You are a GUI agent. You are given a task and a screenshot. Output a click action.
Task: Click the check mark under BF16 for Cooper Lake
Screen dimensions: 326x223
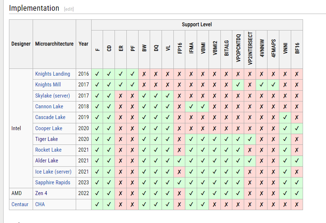pos(297,128)
